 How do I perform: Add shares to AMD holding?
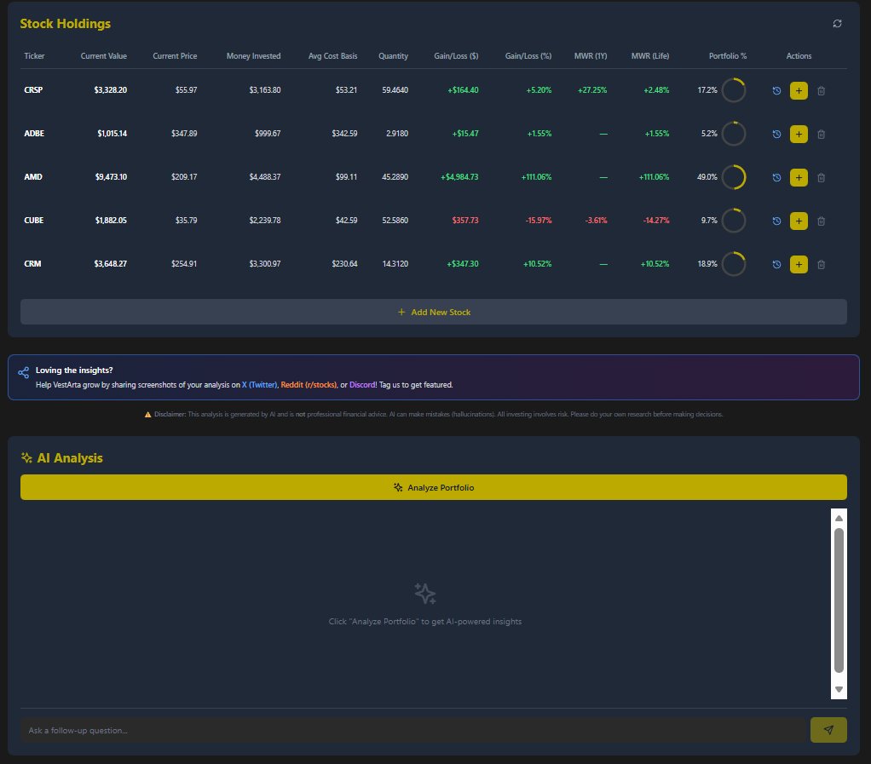(799, 178)
